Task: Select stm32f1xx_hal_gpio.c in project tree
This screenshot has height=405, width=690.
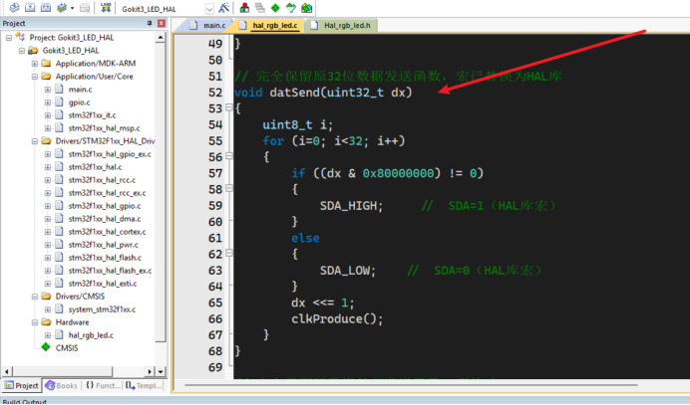Action: click(x=104, y=206)
